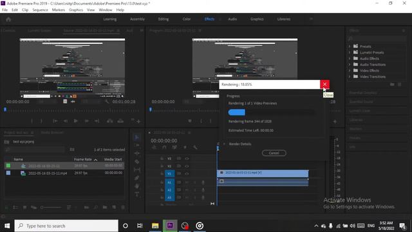Viewport: 412px width, 232px height.
Task: Click Drag Video Only icon in Source monitor
Action: (65, 102)
